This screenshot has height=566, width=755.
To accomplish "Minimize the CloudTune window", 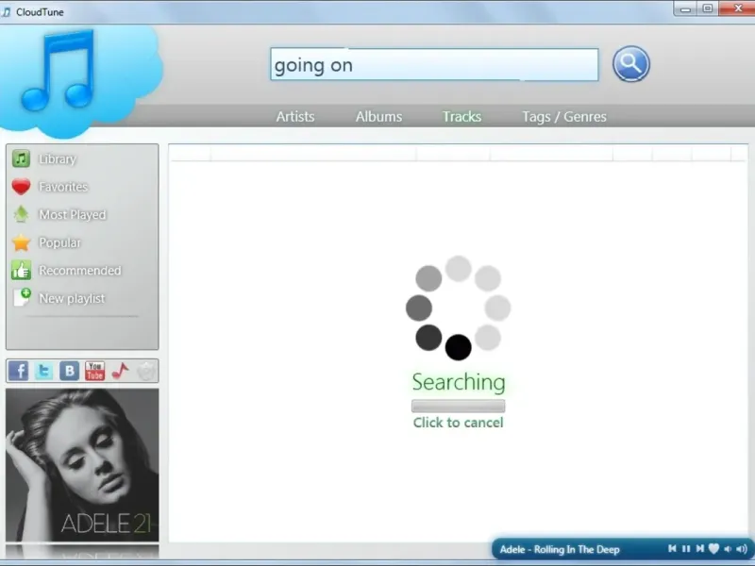I will (x=686, y=8).
